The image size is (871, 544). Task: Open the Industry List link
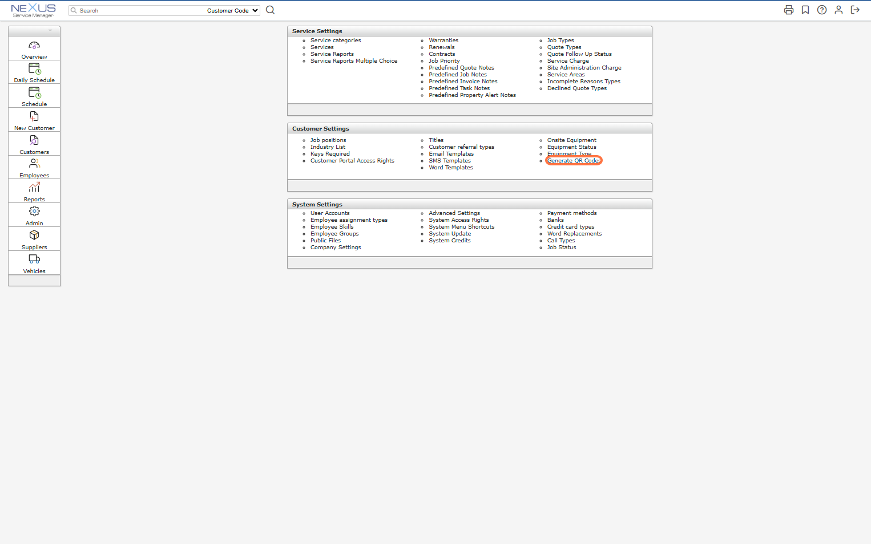coord(328,147)
